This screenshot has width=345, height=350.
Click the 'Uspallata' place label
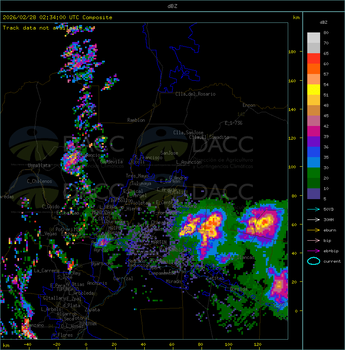click(x=39, y=165)
